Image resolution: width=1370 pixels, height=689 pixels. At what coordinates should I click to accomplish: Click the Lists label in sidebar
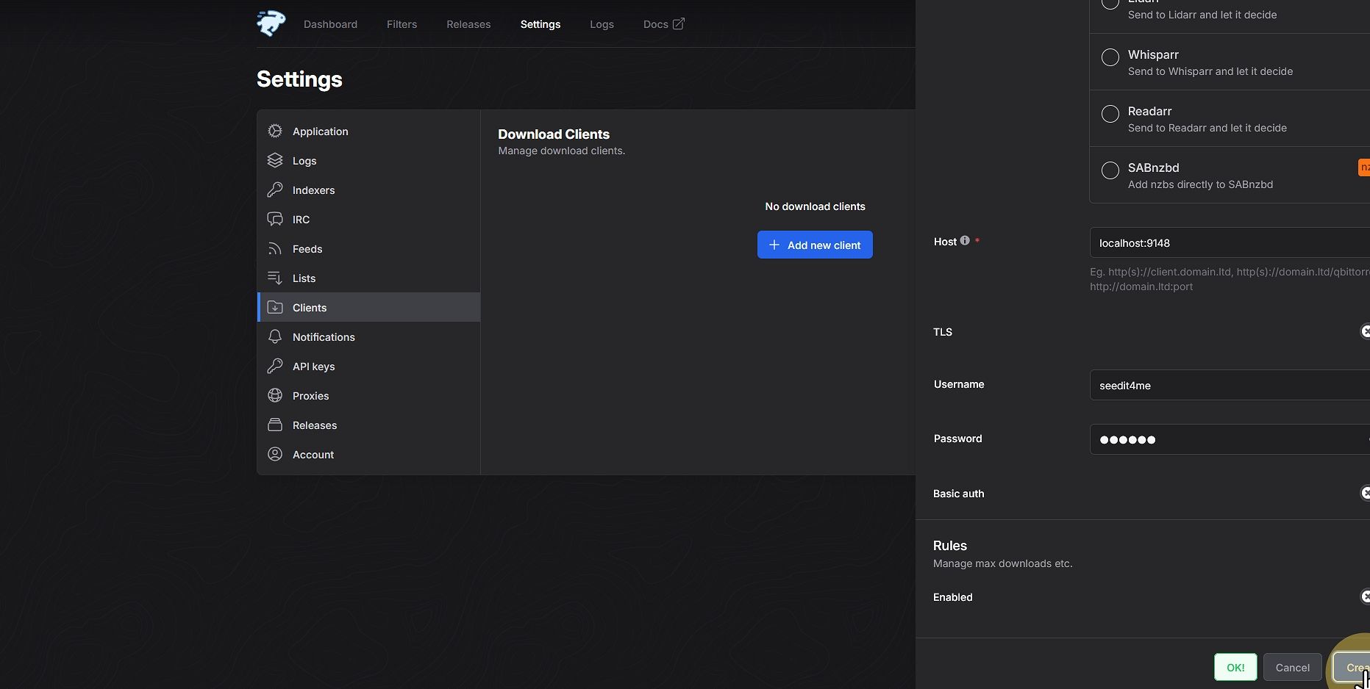click(304, 278)
